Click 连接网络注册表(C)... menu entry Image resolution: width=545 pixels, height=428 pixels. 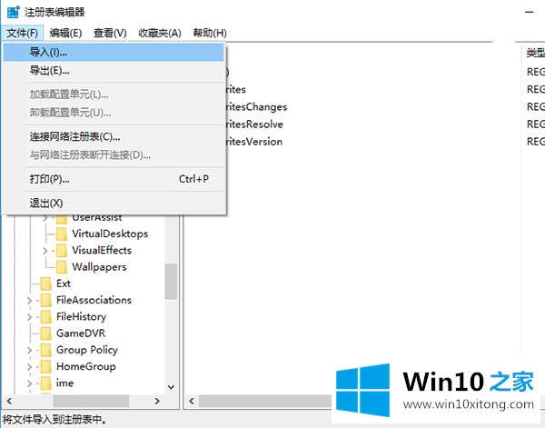(74, 136)
